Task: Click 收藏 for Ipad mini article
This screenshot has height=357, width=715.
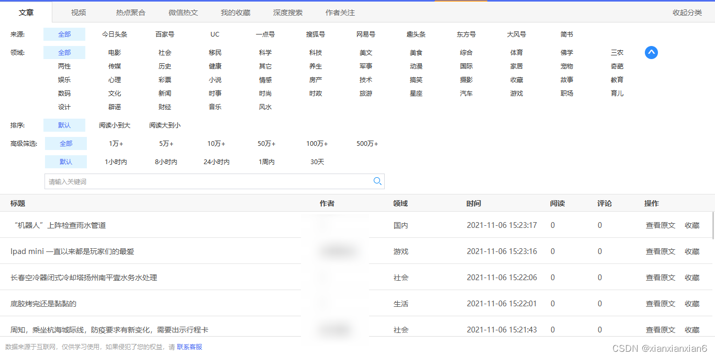Action: [692, 251]
